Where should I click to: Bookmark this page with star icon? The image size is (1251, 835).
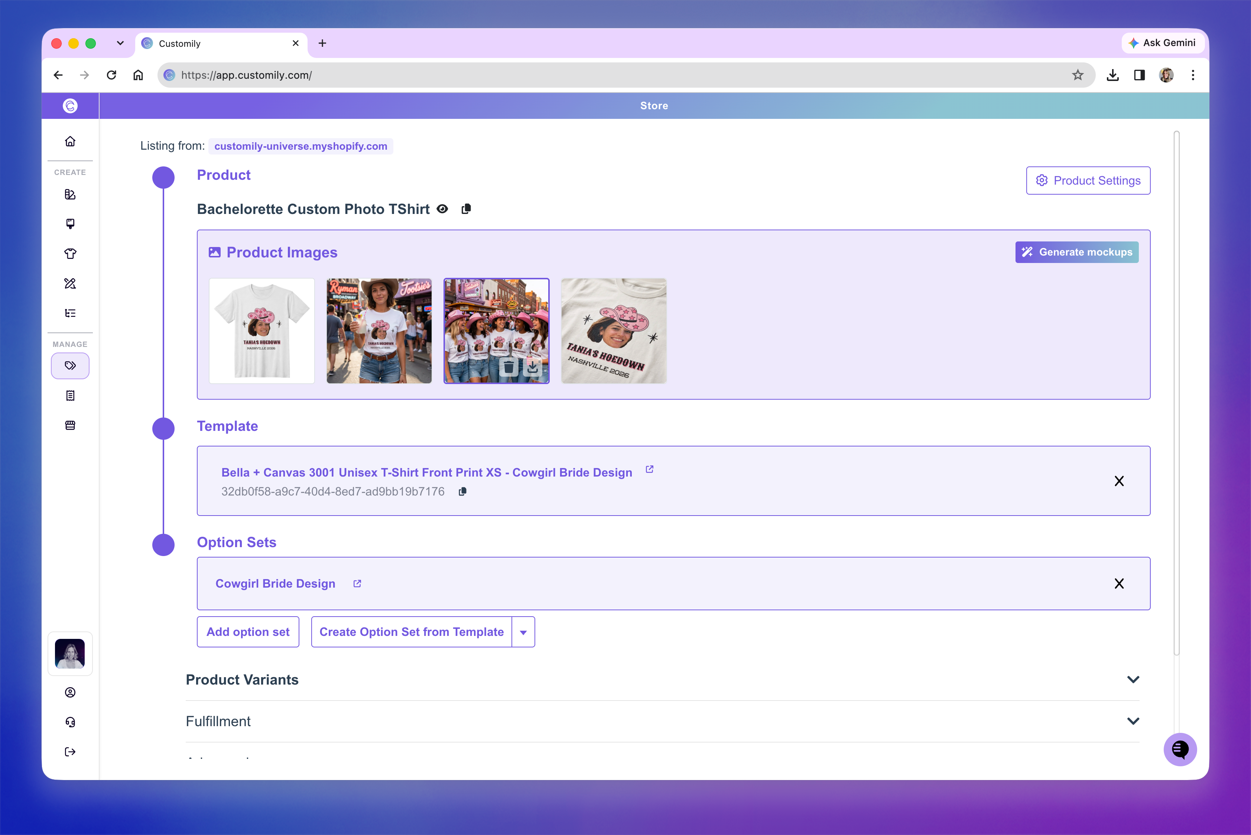point(1078,75)
